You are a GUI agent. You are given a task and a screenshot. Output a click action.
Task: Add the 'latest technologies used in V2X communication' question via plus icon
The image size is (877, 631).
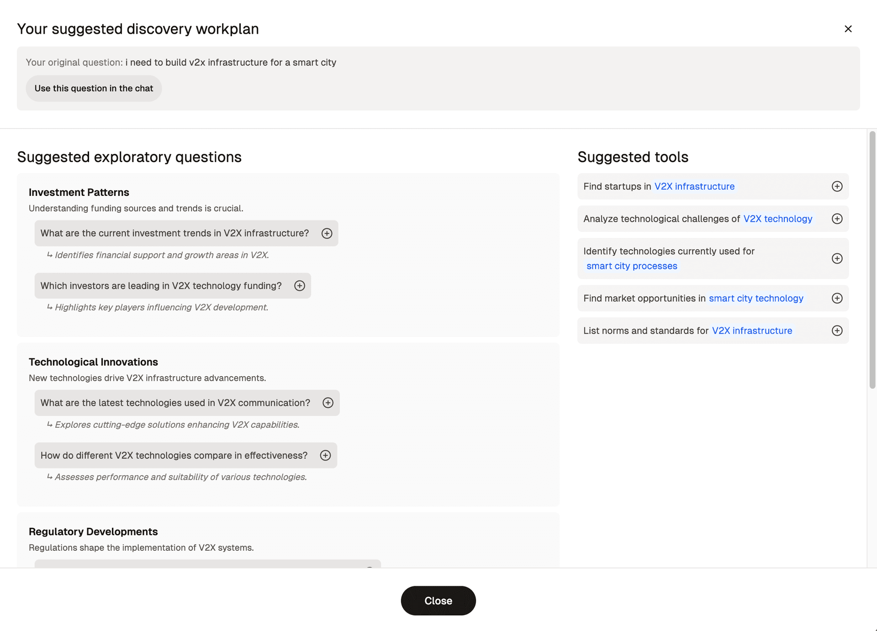(x=328, y=403)
